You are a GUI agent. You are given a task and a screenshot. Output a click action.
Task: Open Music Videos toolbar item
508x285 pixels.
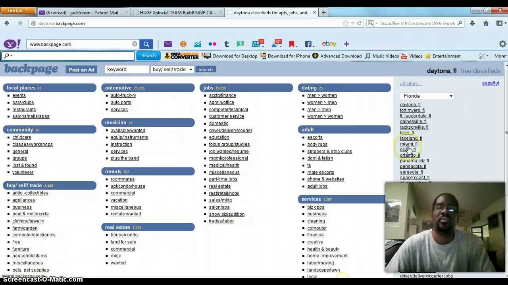click(382, 56)
